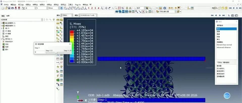Click the frame selector slider handle
The width and height of the screenshot is (242, 103).
56,53
